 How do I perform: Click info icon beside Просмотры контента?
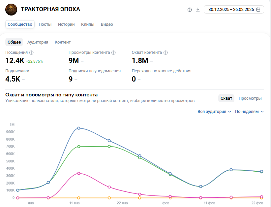[x=113, y=52]
